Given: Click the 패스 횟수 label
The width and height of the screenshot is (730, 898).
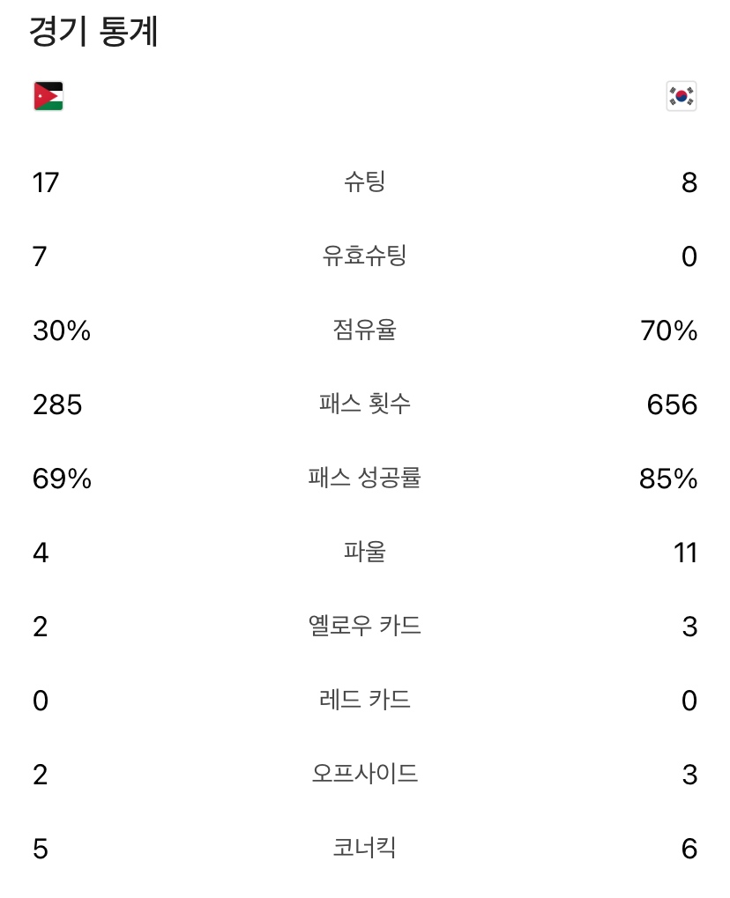Looking at the screenshot, I should coord(365,404).
